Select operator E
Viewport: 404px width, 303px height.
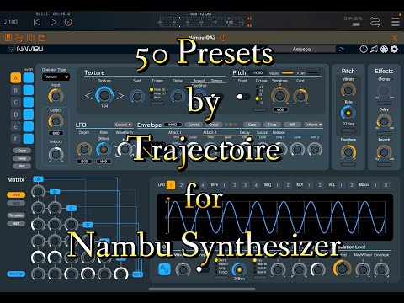[16, 126]
